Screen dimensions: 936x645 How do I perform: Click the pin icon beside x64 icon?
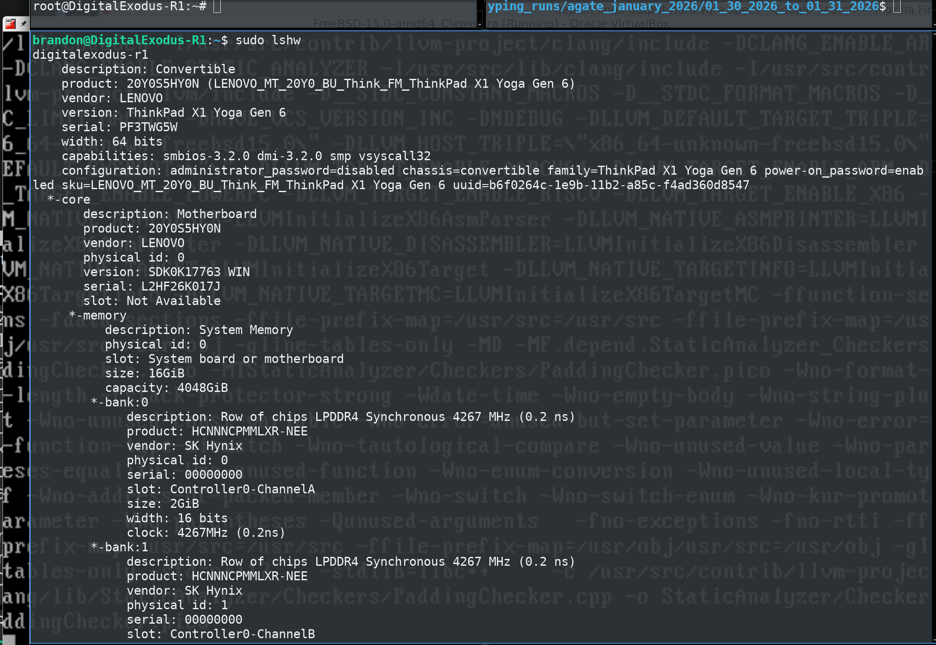click(x=23, y=24)
